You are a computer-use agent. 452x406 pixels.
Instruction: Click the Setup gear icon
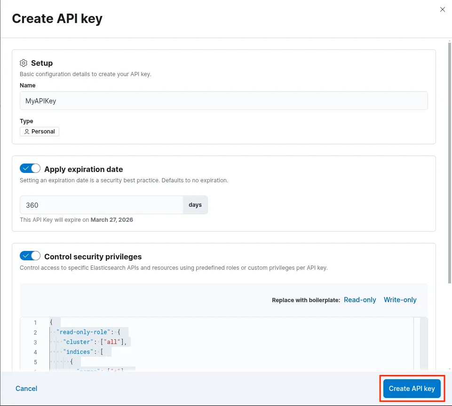point(24,63)
